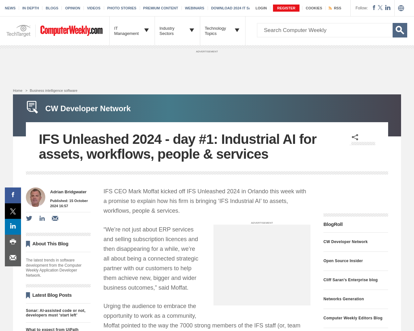Image resolution: width=414 pixels, height=331 pixels.
Task: Go to Home breadcrumb
Action: click(x=17, y=91)
